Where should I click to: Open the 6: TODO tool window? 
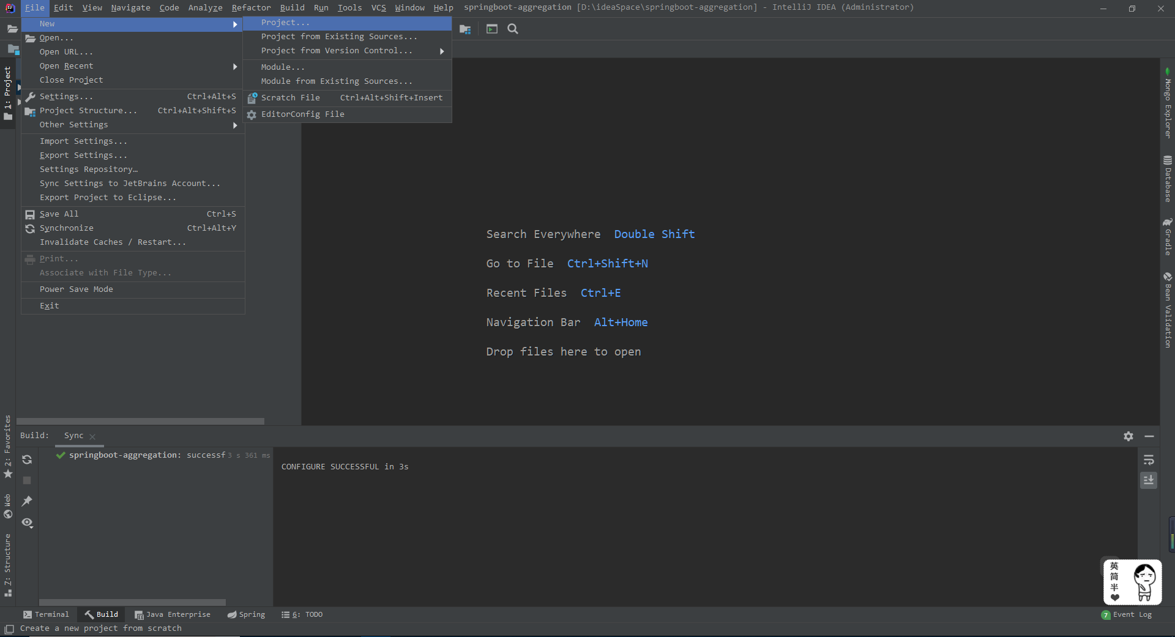[302, 614]
